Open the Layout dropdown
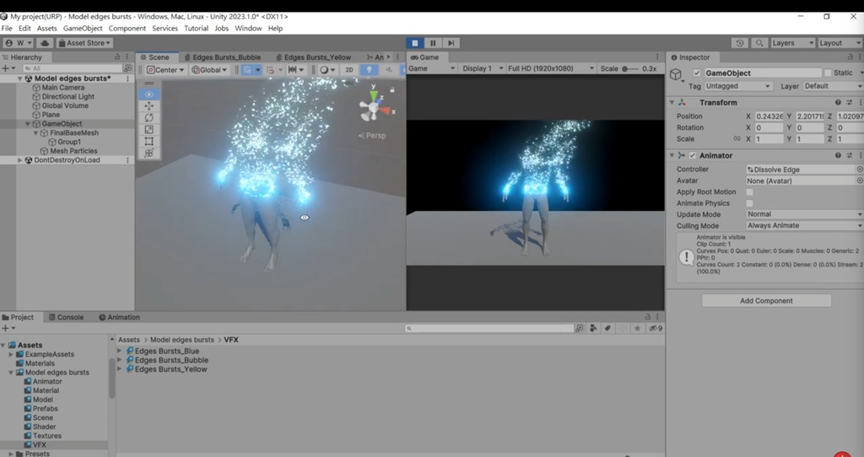Viewport: 864px width, 457px height. pos(840,43)
